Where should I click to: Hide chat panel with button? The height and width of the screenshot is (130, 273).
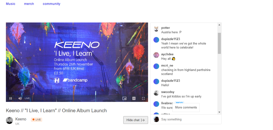click(x=136, y=120)
